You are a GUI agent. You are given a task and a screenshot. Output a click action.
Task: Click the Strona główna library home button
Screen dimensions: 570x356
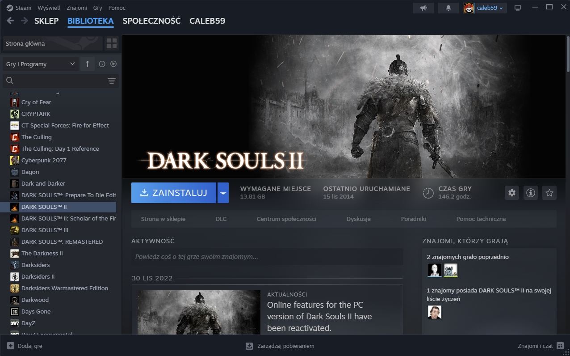point(53,43)
